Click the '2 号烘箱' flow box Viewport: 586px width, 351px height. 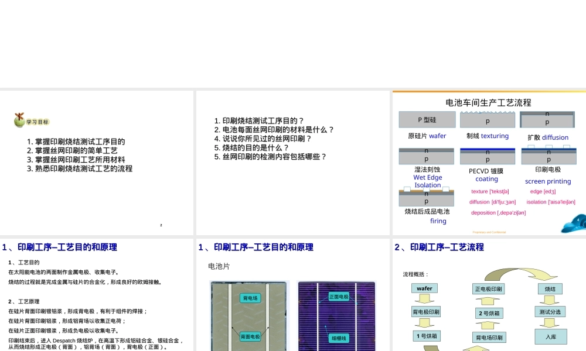click(489, 314)
